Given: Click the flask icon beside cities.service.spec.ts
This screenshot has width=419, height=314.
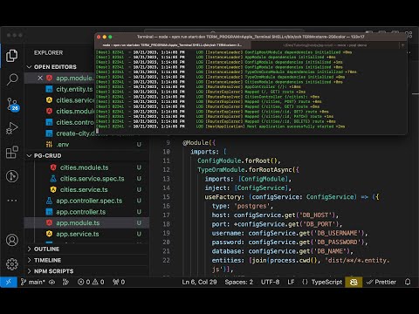Looking at the screenshot, I should [x=53, y=179].
